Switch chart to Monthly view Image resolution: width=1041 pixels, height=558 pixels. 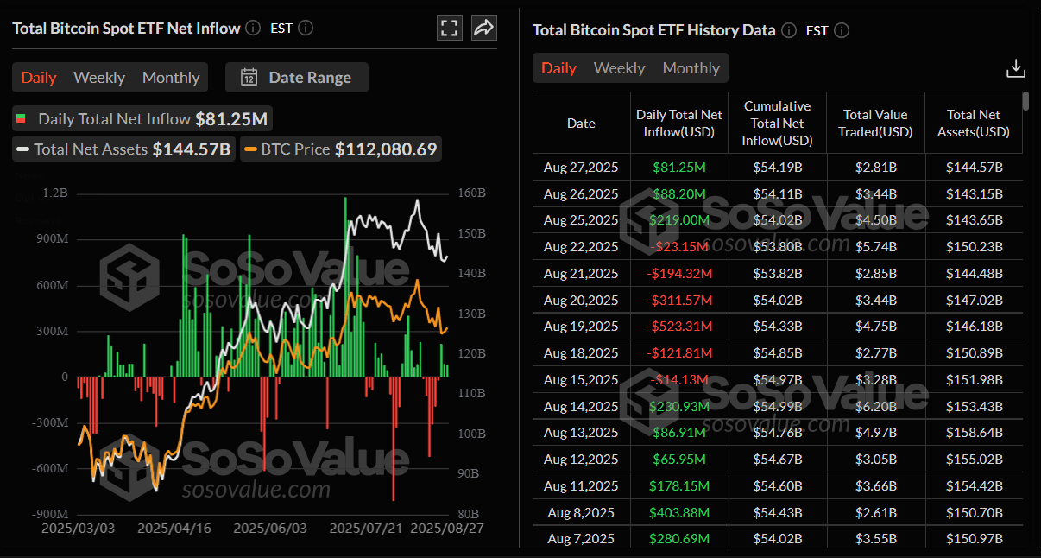(x=171, y=78)
